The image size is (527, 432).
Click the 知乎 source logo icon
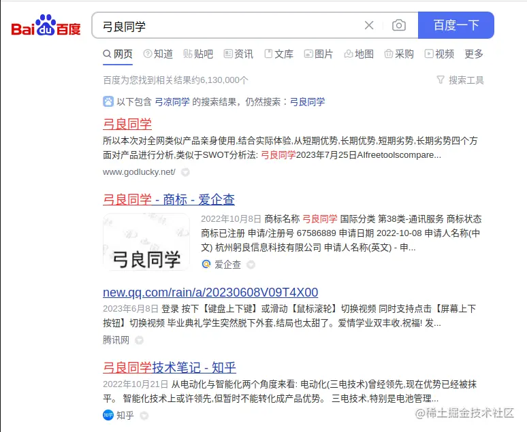pos(108,415)
